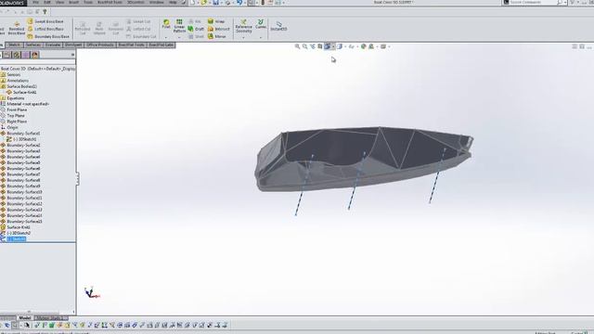Select Right Plane in the tree
Viewport: 594px width, 334px height.
(17, 122)
